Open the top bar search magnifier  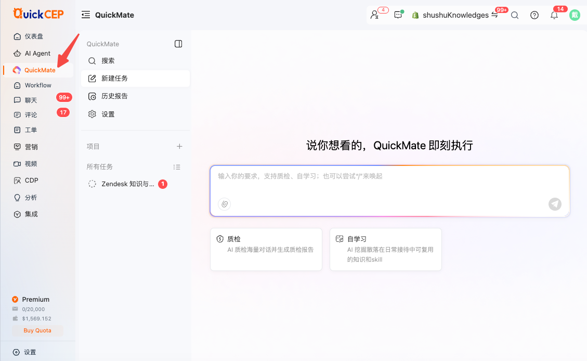pyautogui.click(x=515, y=16)
